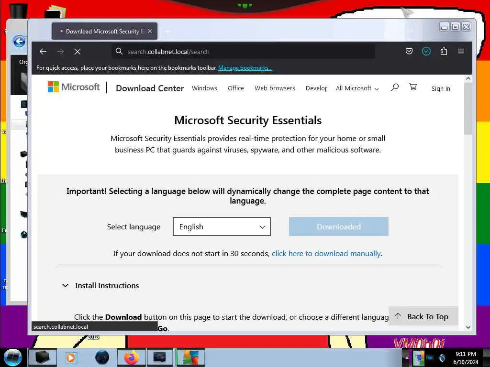The image size is (490, 367).
Task: Focus the address bar showing search.collabnet.local/search
Action: pyautogui.click(x=243, y=52)
